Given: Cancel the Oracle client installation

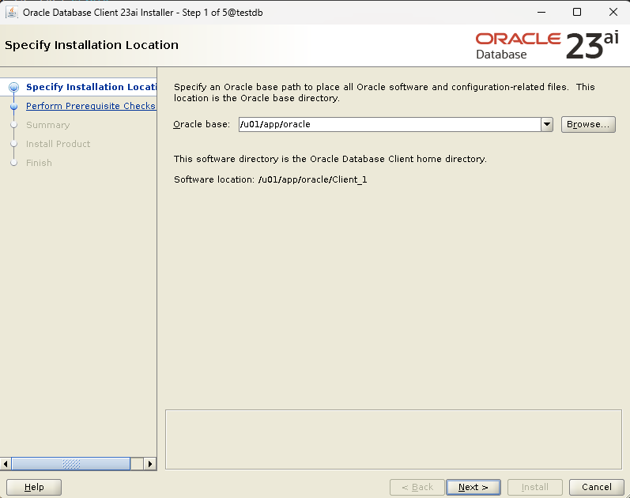Looking at the screenshot, I should click(x=597, y=487).
